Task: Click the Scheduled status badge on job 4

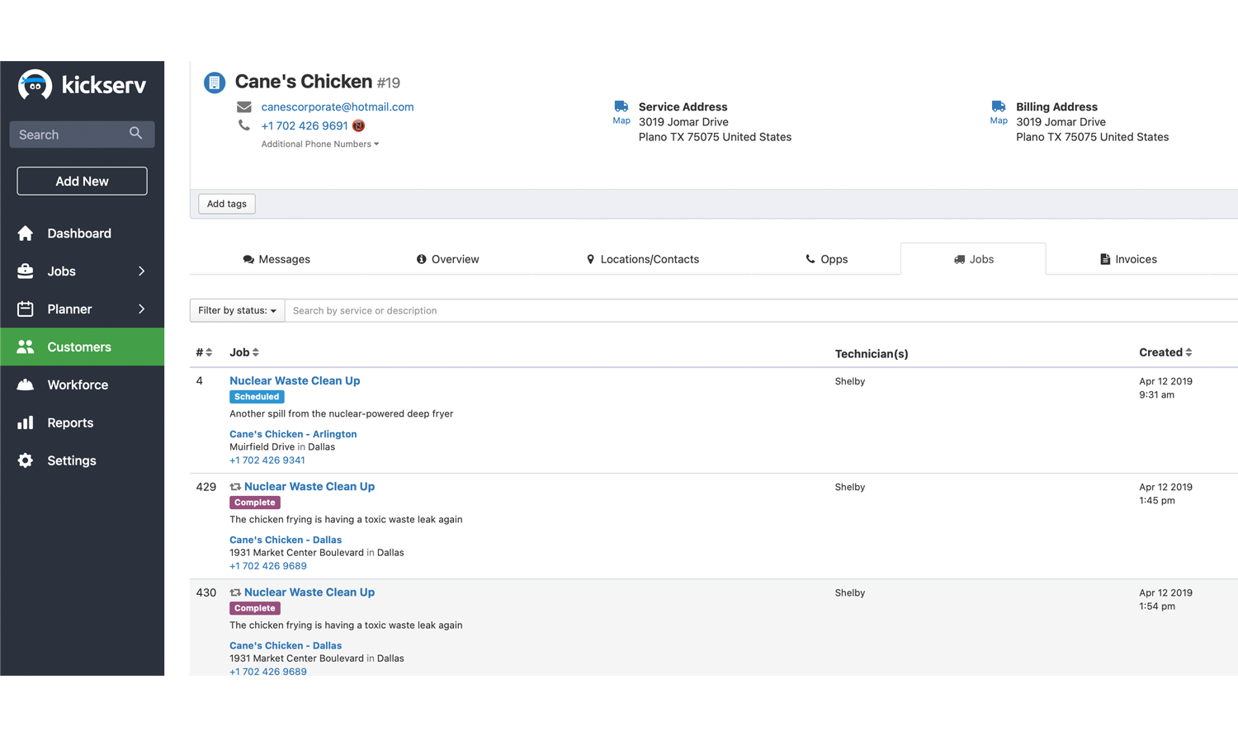Action: (257, 397)
